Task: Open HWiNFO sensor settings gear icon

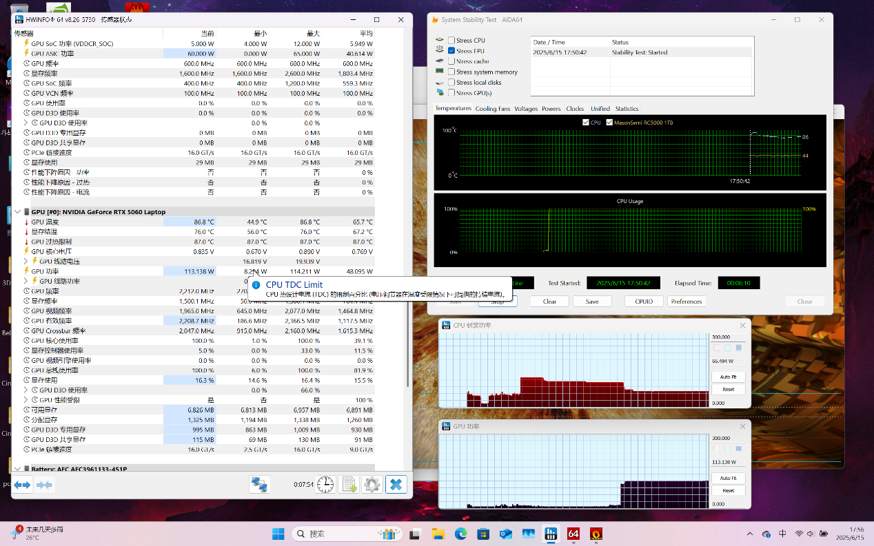Action: [x=372, y=485]
